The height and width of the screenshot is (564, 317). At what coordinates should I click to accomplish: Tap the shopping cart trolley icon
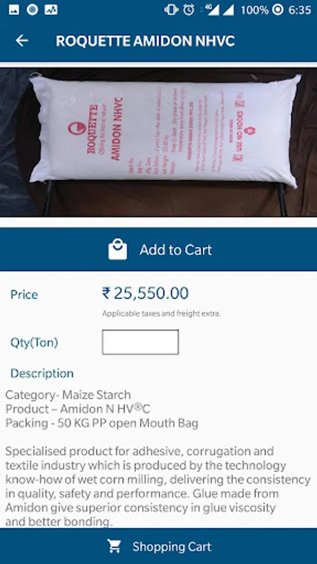114,546
